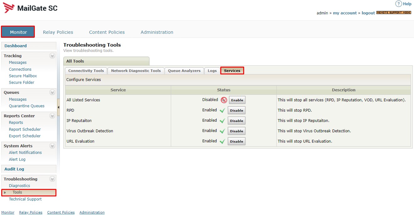Disable the RPD service
Image resolution: width=414 pixels, height=218 pixels.
click(236, 110)
